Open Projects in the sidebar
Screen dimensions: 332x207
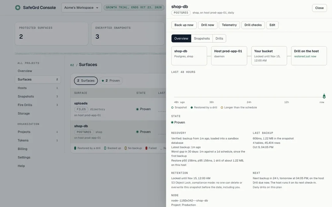click(38, 132)
